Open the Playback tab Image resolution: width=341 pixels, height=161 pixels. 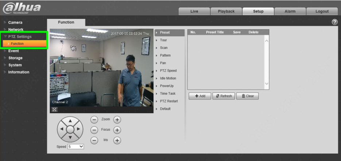(226, 11)
